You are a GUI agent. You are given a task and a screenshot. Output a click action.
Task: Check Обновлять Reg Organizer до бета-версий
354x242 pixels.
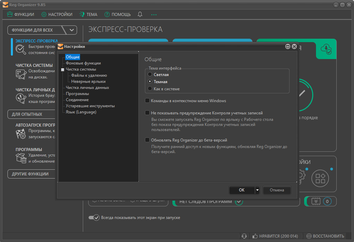tap(147, 140)
